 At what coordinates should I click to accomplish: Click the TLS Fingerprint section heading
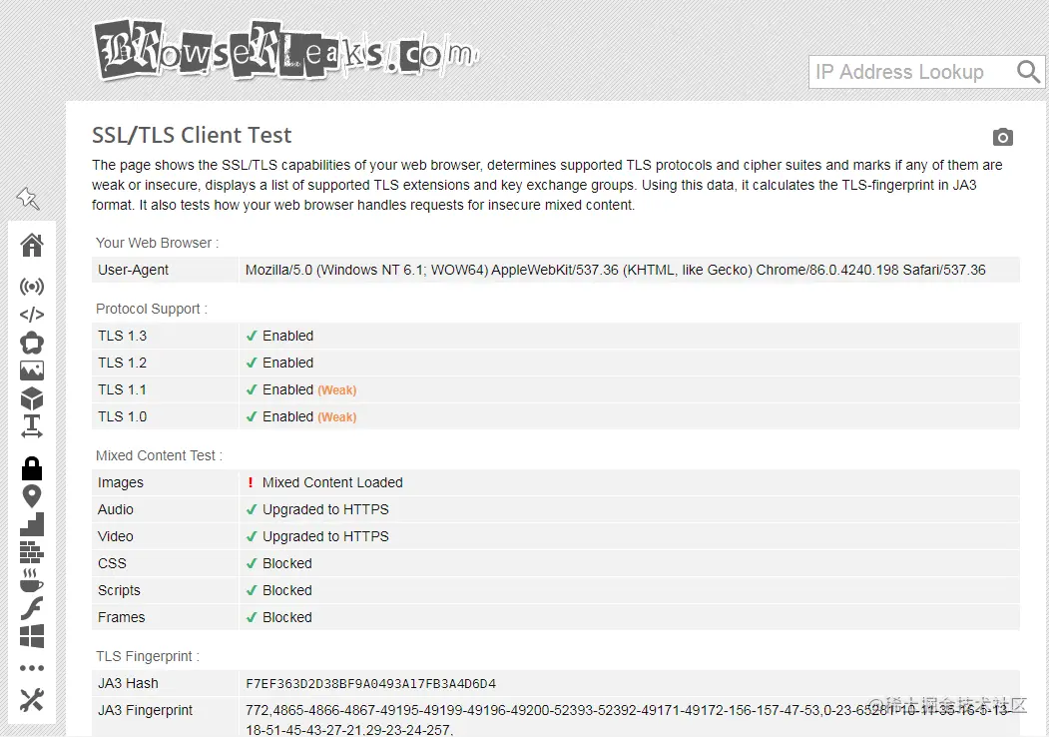[x=148, y=657]
